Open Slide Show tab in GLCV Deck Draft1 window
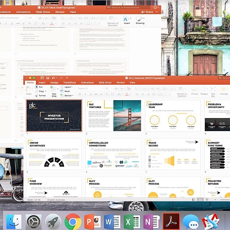This screenshot has height=230, width=230. click(43, 12)
